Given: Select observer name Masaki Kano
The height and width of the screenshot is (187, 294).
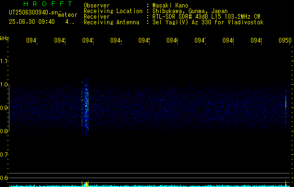Looking at the screenshot, I should (170, 6).
